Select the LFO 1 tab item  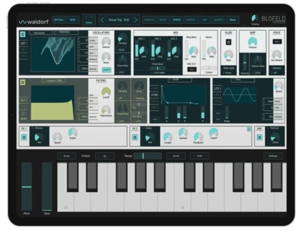218,88
